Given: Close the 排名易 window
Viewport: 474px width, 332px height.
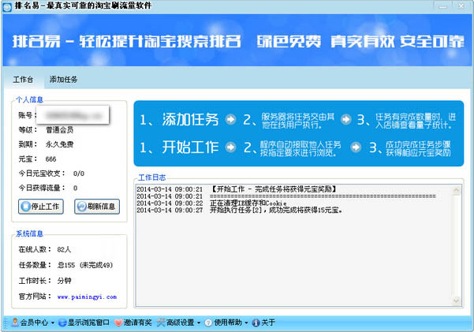Looking at the screenshot, I should click(x=461, y=6).
